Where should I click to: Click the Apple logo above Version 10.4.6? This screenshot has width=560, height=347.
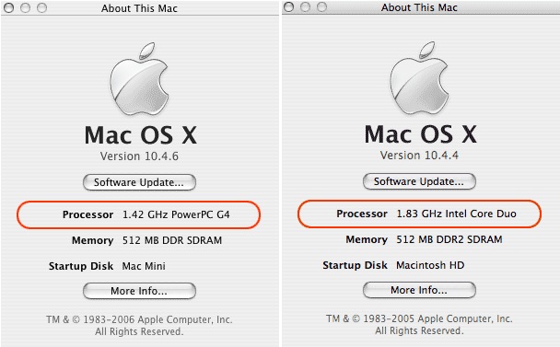coord(139,79)
